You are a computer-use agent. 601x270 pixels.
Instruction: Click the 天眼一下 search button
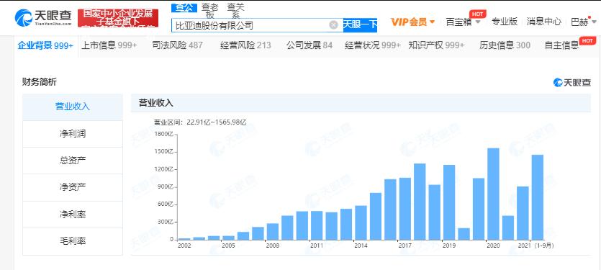point(360,25)
